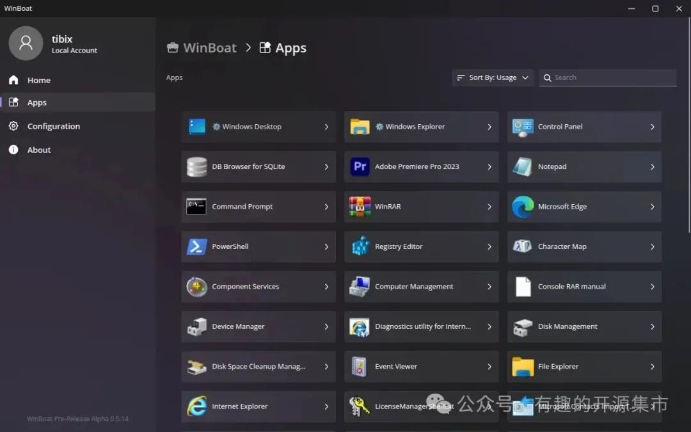Image resolution: width=691 pixels, height=432 pixels.
Task: Open the Configuration sidebar item
Action: tap(53, 126)
